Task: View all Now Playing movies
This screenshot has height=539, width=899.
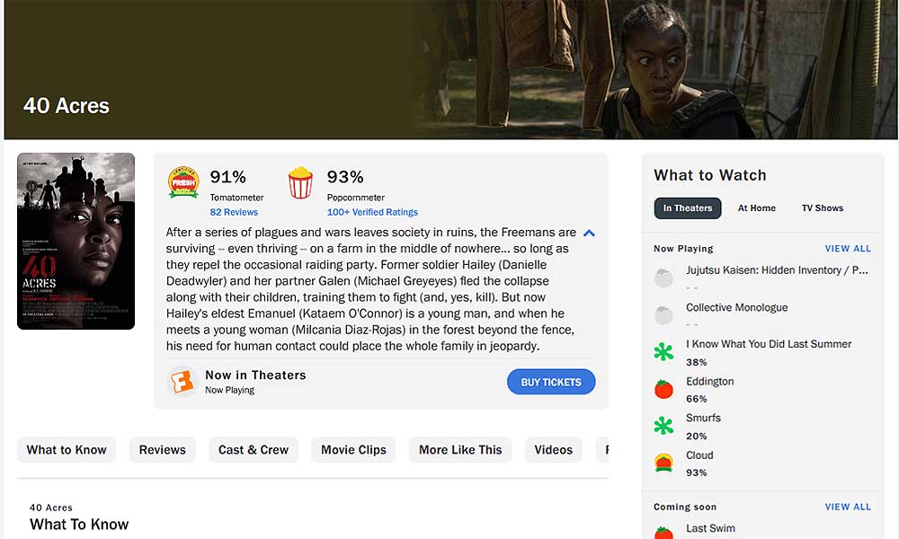Action: (848, 249)
